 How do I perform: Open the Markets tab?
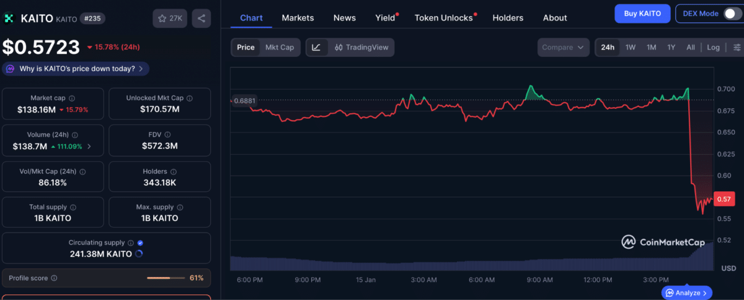click(x=298, y=18)
